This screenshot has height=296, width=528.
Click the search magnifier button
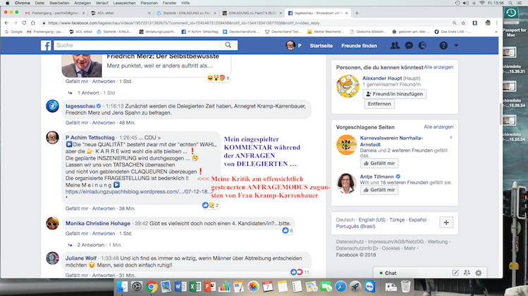tap(264, 45)
